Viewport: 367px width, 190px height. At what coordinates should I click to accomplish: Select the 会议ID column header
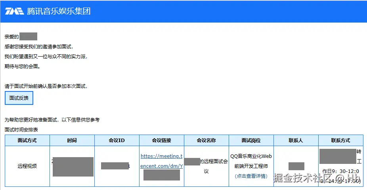coord(117,140)
